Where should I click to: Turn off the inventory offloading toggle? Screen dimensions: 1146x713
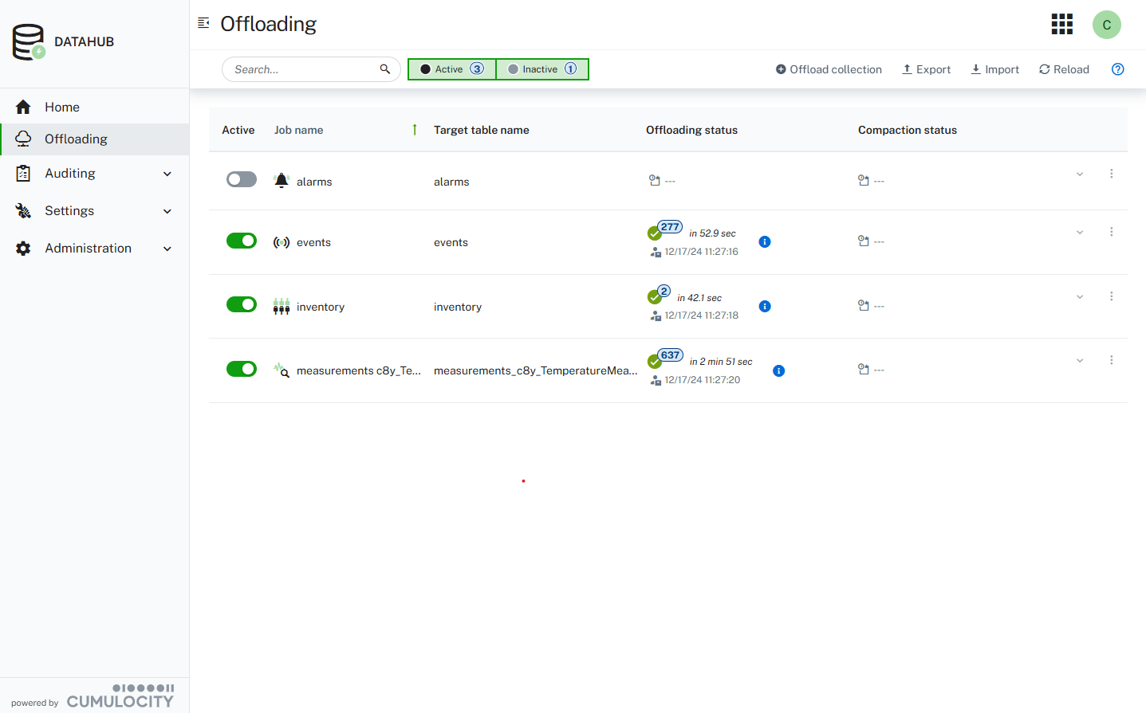tap(242, 304)
